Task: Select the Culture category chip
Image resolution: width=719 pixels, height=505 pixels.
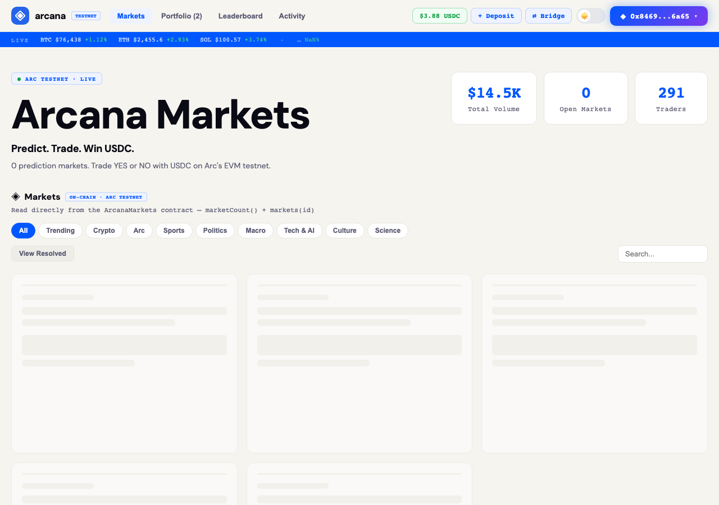Action: click(345, 231)
